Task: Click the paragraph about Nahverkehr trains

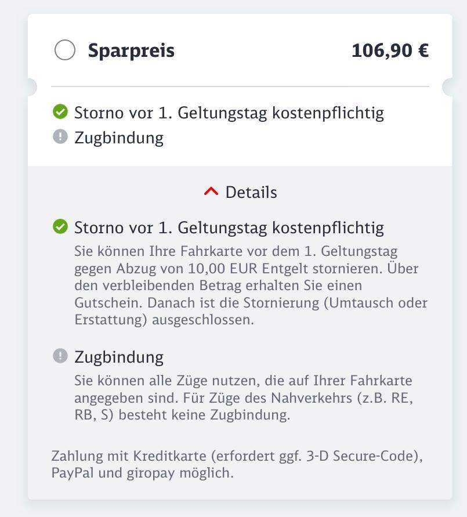Action: [x=244, y=398]
